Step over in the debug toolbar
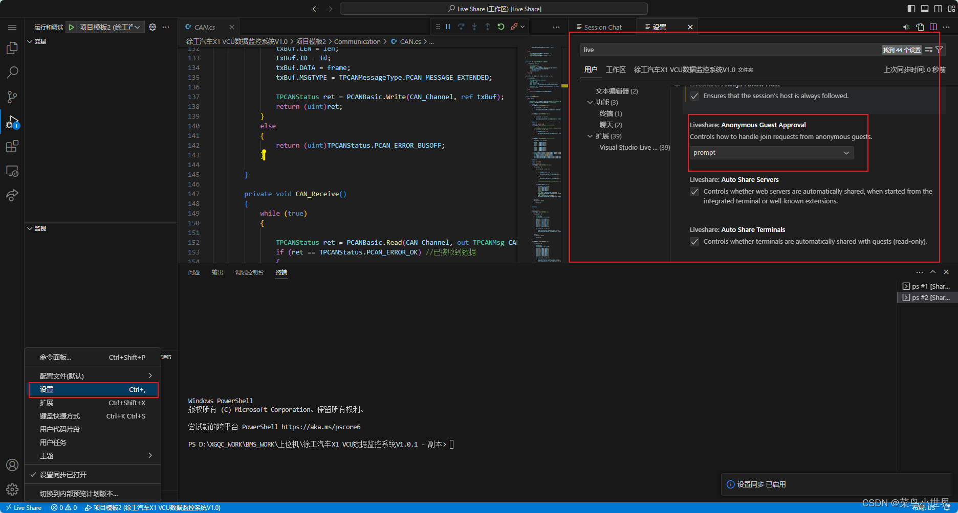The height and width of the screenshot is (513, 958). tap(461, 27)
